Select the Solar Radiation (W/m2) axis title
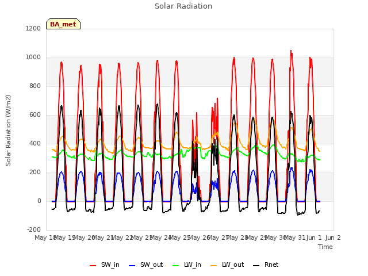This screenshot has width=368, height=276. point(8,131)
